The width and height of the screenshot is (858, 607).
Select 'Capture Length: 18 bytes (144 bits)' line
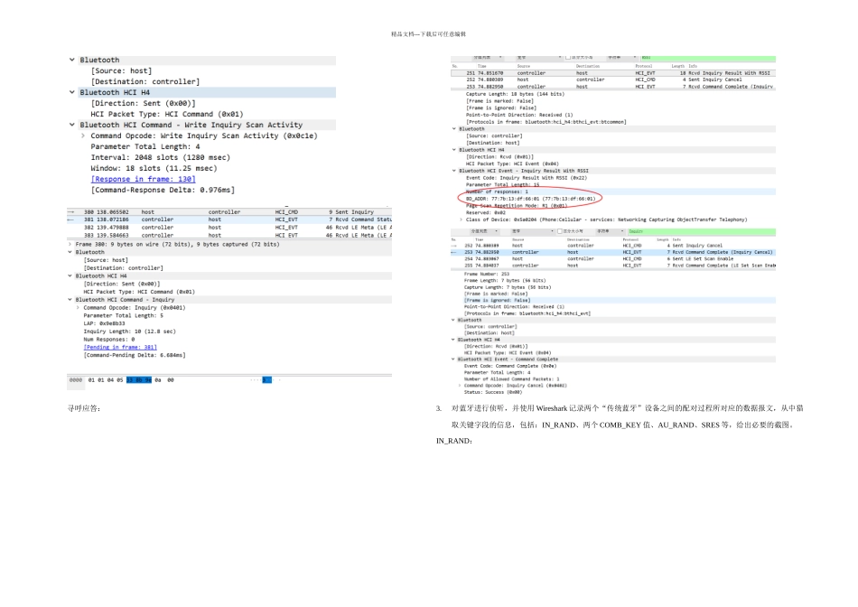pyautogui.click(x=515, y=94)
